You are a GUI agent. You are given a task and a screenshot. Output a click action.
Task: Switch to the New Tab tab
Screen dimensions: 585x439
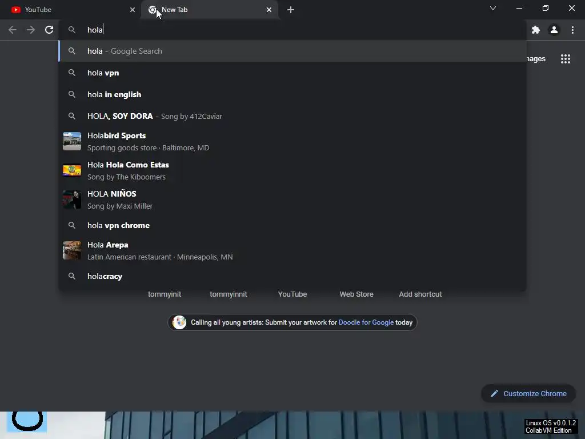[x=210, y=10]
